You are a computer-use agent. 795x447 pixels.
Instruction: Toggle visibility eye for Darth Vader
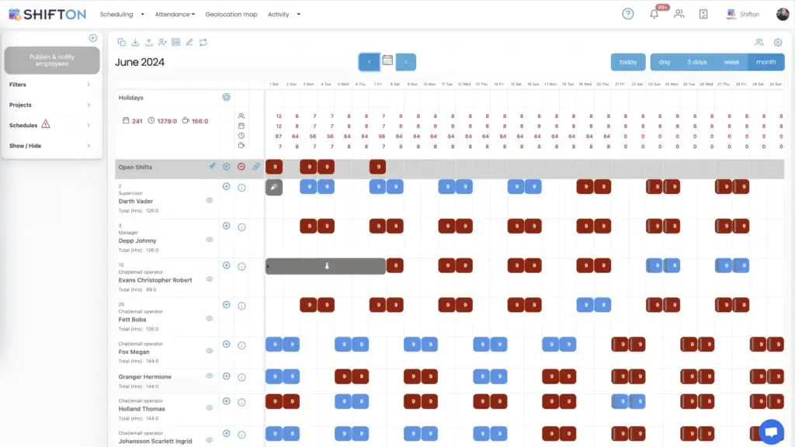[209, 200]
